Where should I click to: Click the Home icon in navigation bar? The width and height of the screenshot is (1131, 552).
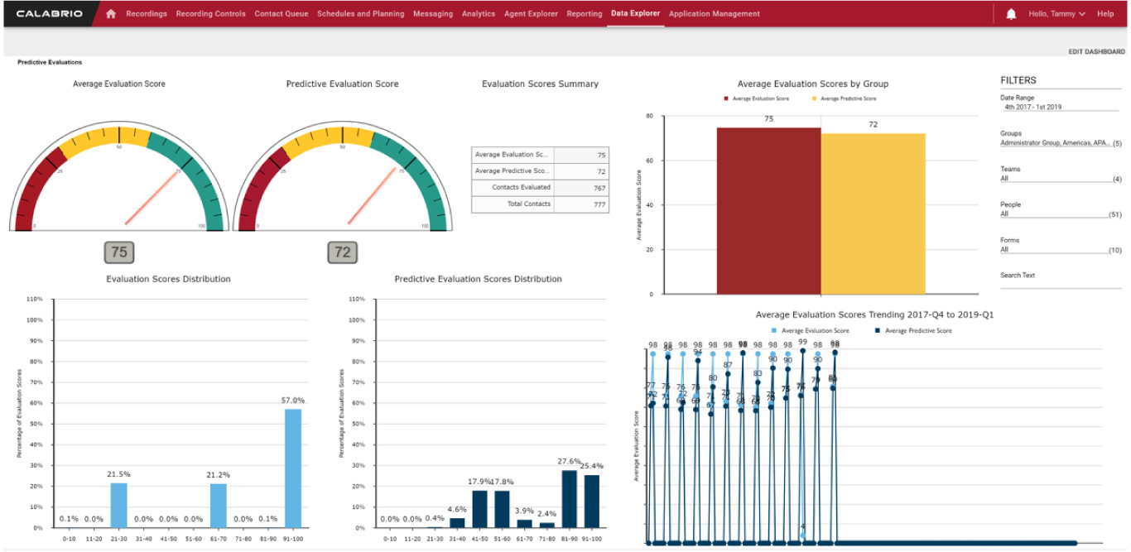[111, 14]
